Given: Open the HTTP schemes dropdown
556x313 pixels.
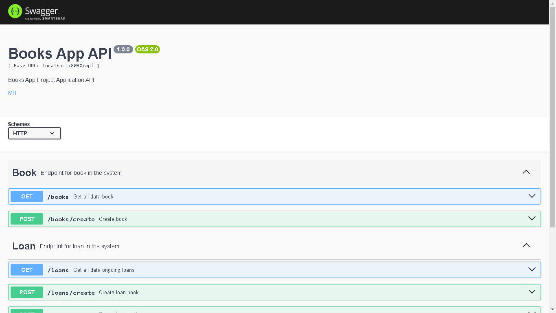Looking at the screenshot, I should click(35, 133).
